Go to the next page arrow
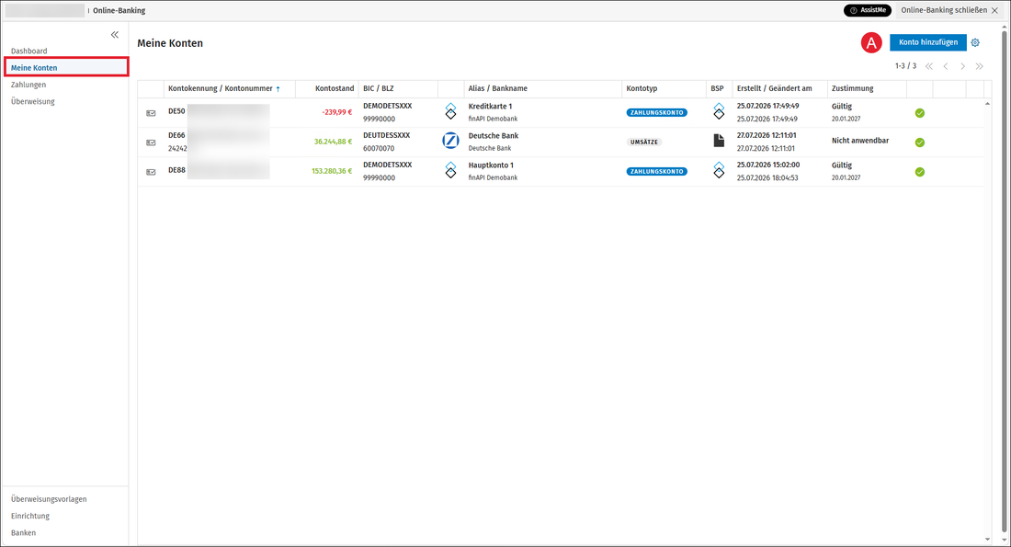The image size is (1011, 547). point(962,66)
